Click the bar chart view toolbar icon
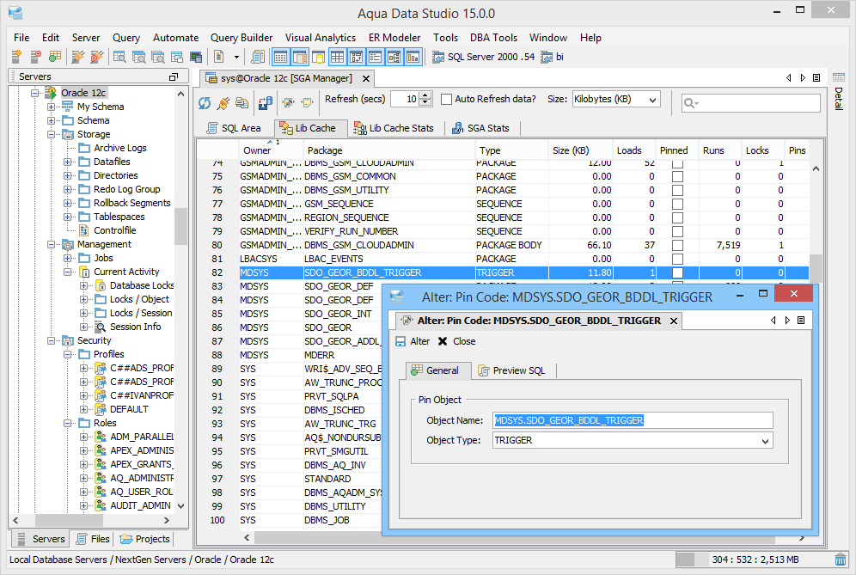The image size is (856, 575). (413, 56)
